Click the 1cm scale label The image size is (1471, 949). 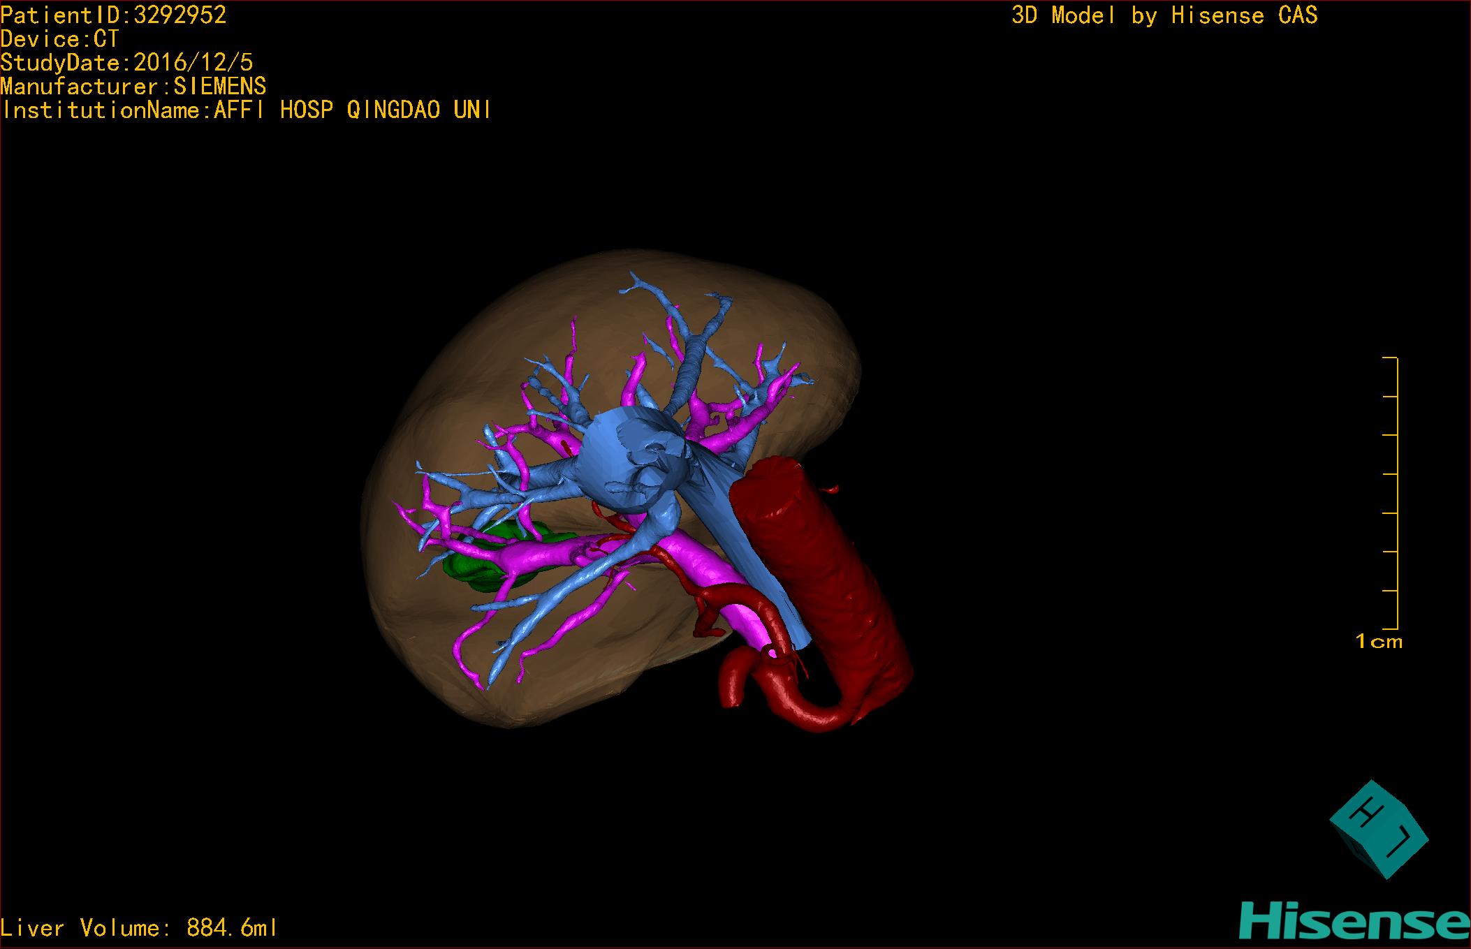click(x=1378, y=641)
